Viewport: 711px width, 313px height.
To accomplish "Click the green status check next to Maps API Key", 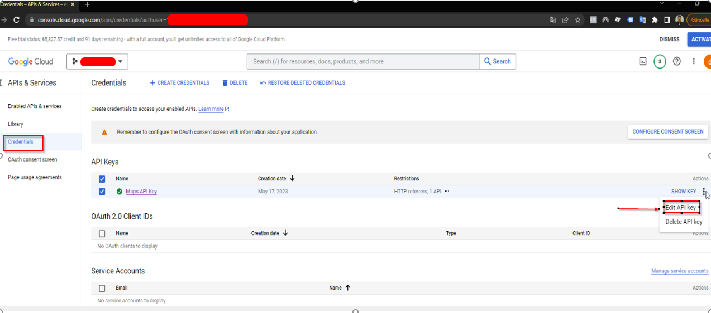I will [x=119, y=192].
